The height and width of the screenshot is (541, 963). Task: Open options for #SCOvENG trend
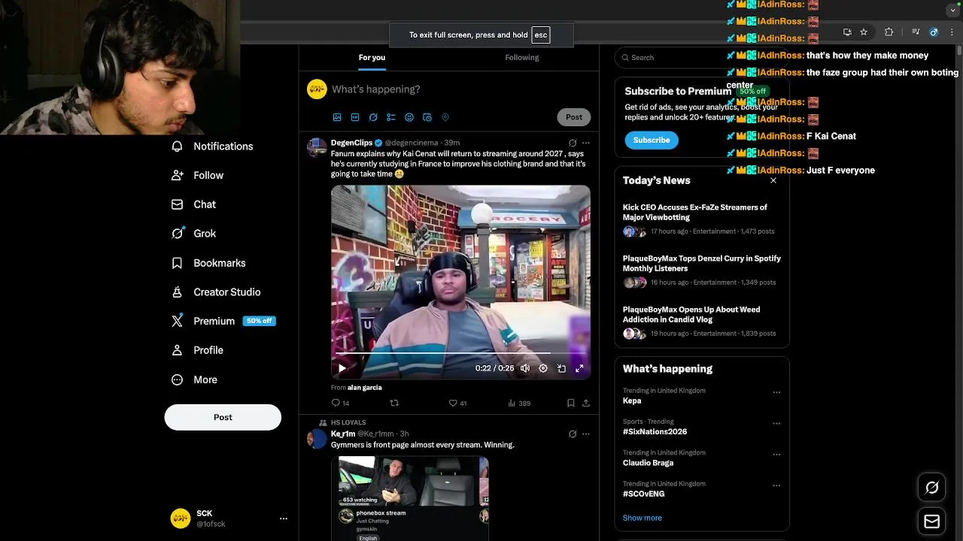point(776,485)
